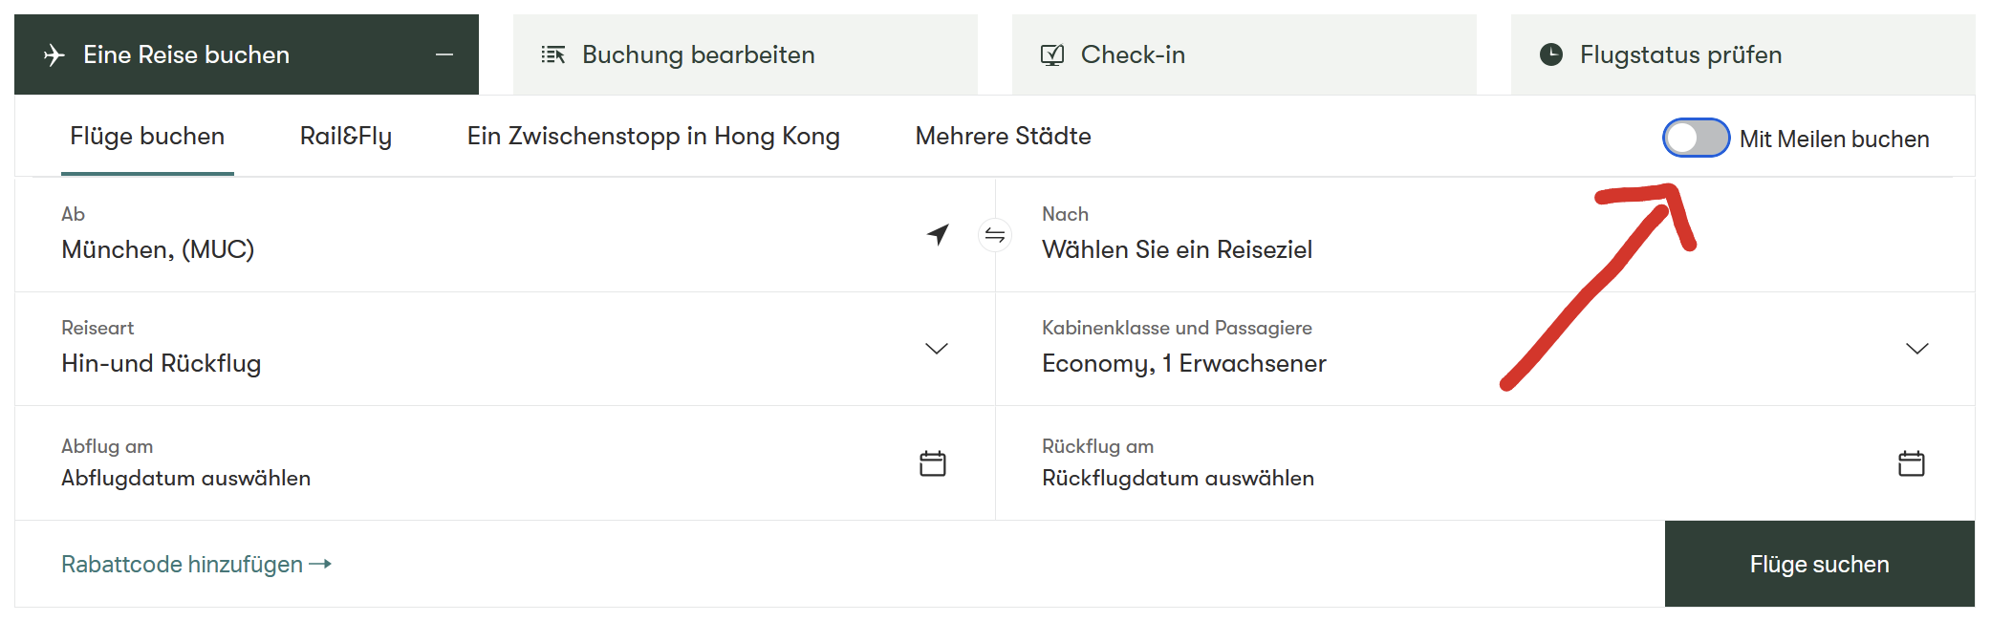Swap origin and destination airports
The width and height of the screenshot is (1991, 622).
pyautogui.click(x=995, y=235)
